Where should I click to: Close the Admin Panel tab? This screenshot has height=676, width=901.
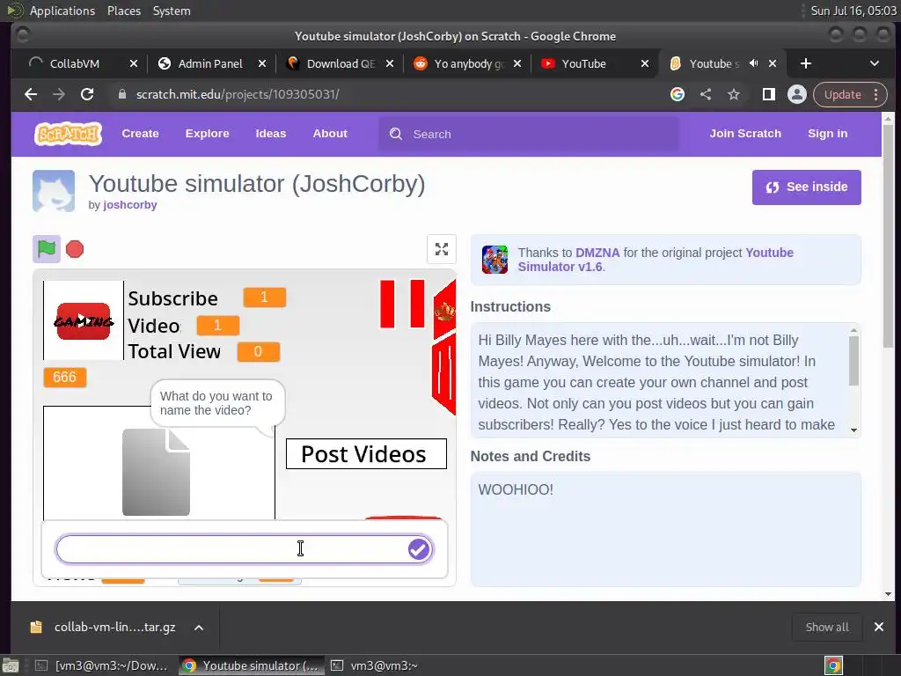point(262,63)
